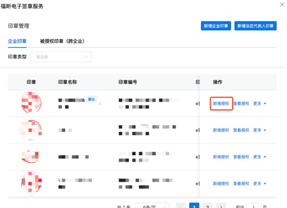Open the second row's seal image

32,130
